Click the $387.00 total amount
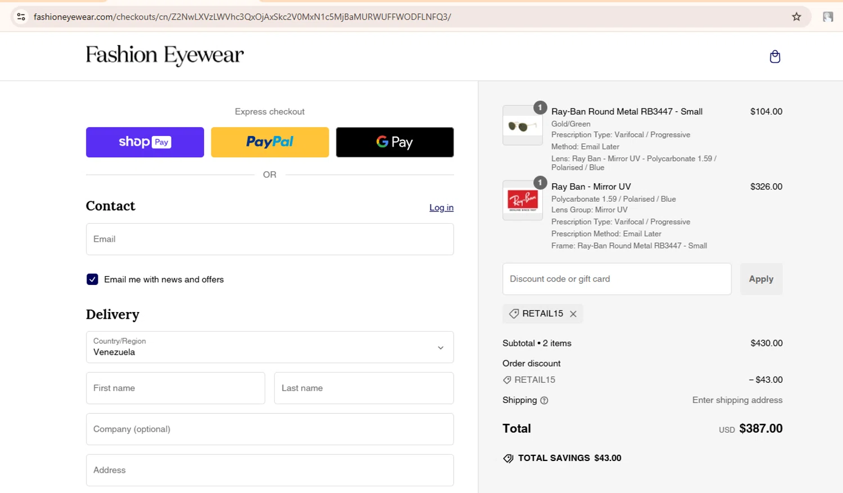 click(761, 428)
